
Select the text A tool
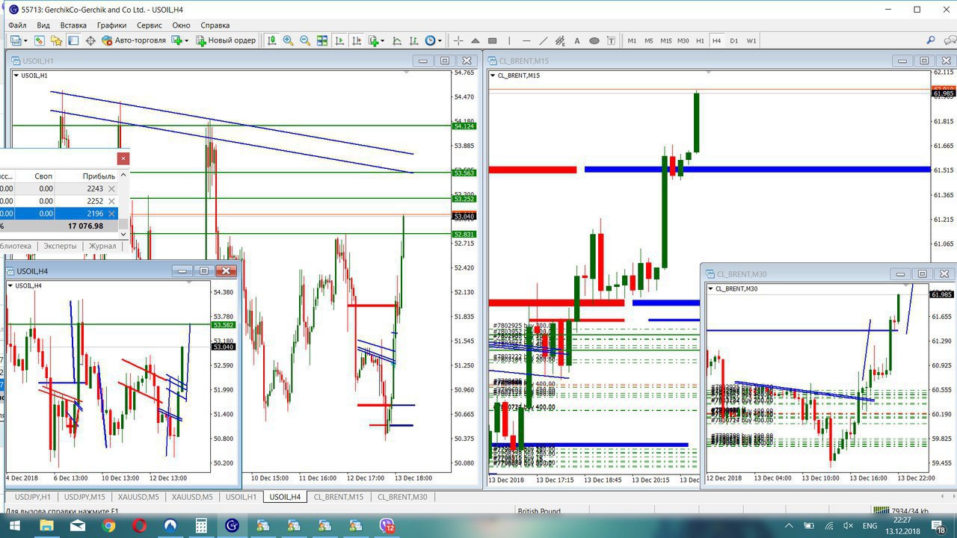[x=577, y=40]
